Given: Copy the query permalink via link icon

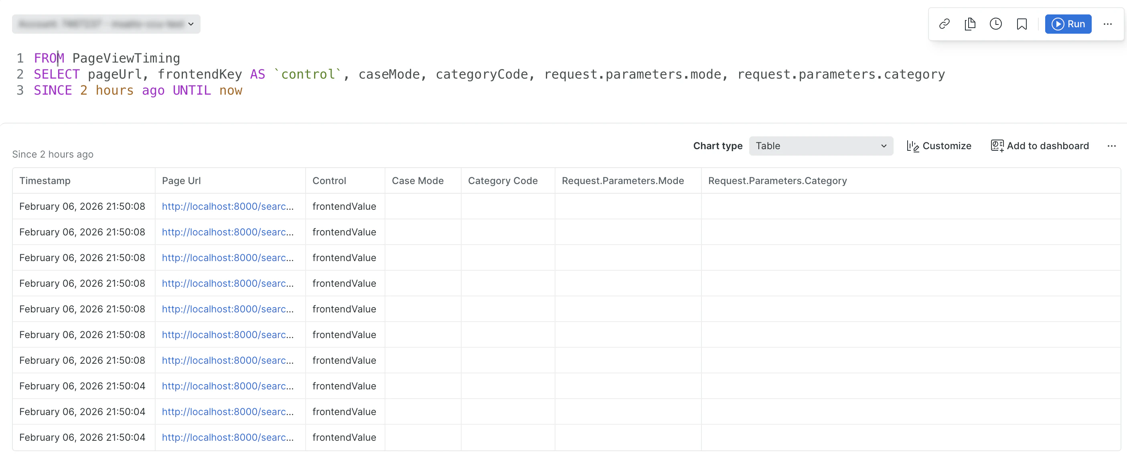Looking at the screenshot, I should [x=944, y=24].
